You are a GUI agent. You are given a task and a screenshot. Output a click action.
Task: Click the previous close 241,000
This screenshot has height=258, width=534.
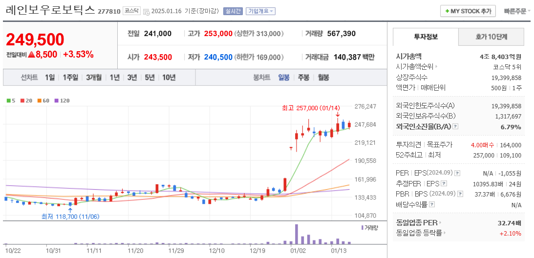pyautogui.click(x=158, y=34)
